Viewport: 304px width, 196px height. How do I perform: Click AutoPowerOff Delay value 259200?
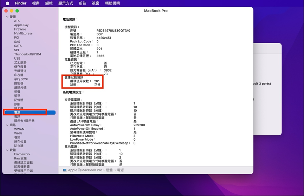(139, 125)
